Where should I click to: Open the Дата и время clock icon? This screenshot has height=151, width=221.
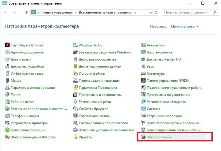(7, 59)
